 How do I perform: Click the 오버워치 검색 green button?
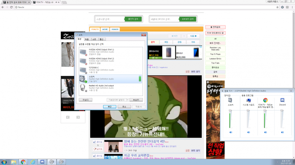tap(187, 19)
